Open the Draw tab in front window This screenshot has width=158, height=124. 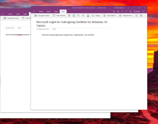point(56,11)
